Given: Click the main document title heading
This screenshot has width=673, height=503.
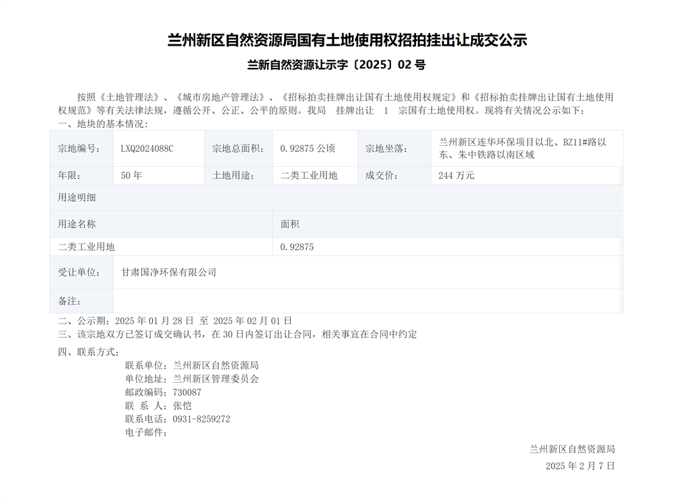Looking at the screenshot, I should (347, 40).
